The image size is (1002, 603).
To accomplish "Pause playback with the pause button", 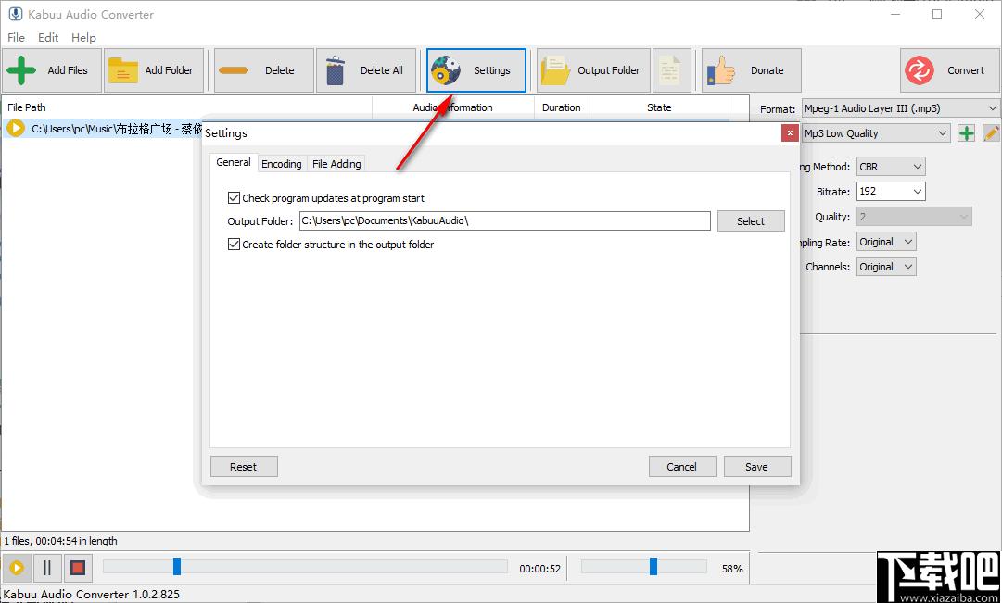I will coord(47,567).
